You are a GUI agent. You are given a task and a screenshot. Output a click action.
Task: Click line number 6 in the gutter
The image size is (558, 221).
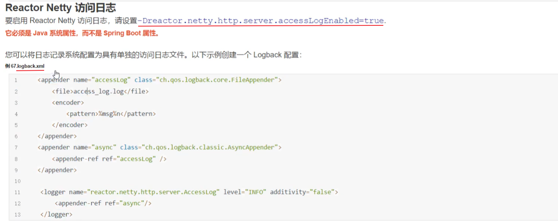pos(16,136)
